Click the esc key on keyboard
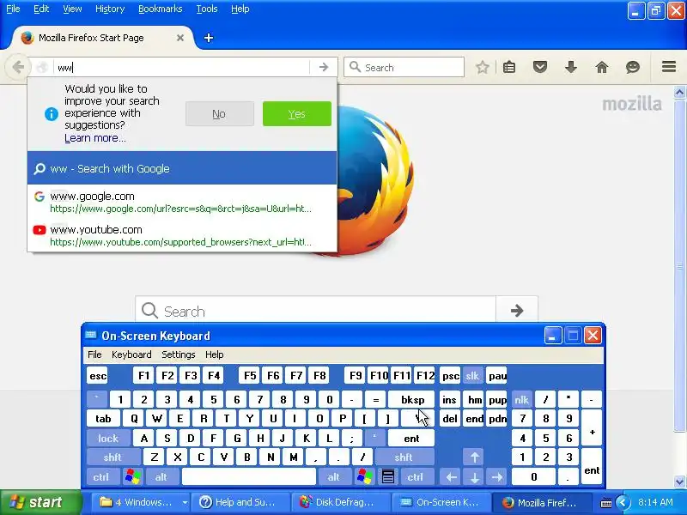687x515 pixels. coord(98,376)
